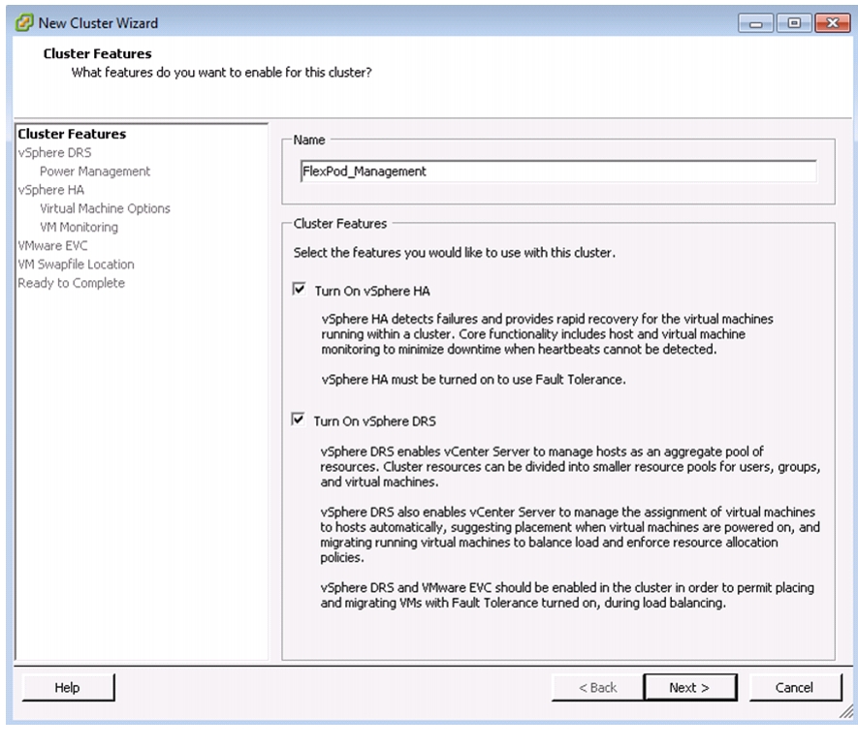Uncheck Turn On vSphere HA
The height and width of the screenshot is (749, 858).
pyautogui.click(x=299, y=289)
